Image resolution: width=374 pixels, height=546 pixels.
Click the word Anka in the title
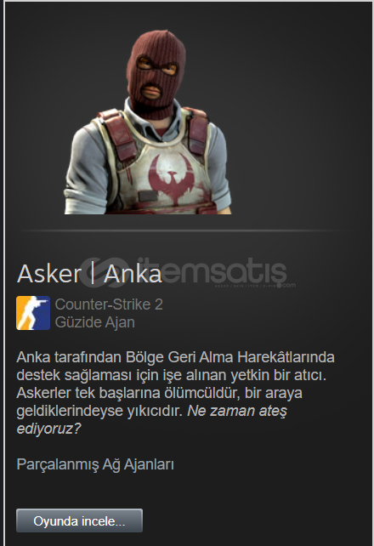pos(133,274)
